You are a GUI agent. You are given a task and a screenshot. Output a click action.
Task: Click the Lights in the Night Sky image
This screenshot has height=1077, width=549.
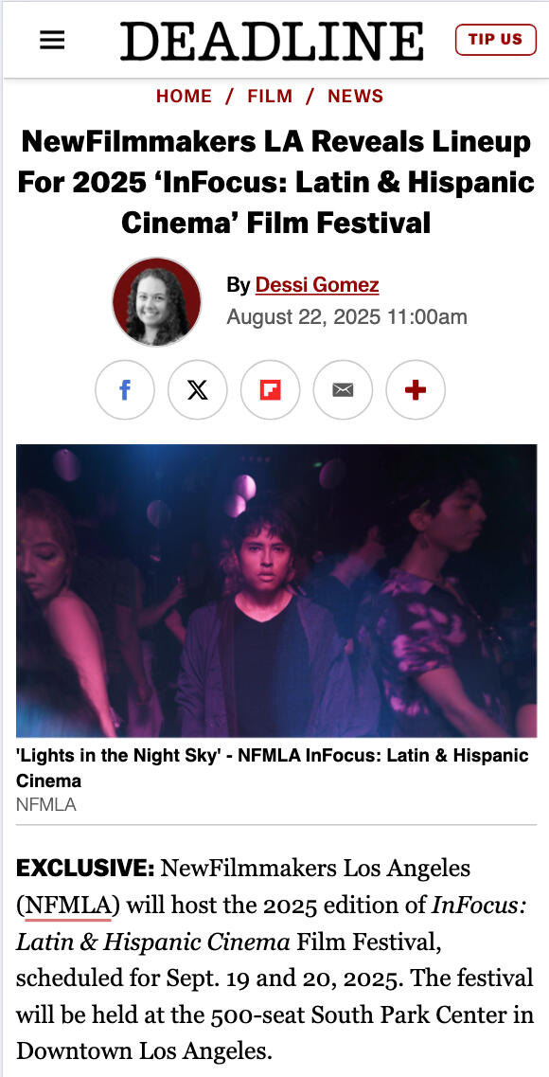pyautogui.click(x=276, y=591)
